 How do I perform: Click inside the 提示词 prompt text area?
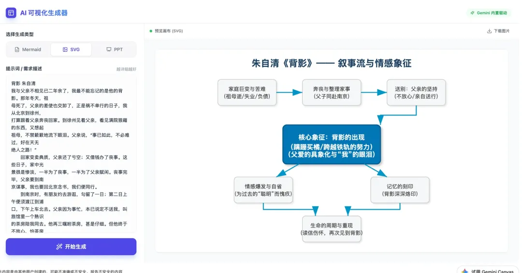(x=71, y=155)
